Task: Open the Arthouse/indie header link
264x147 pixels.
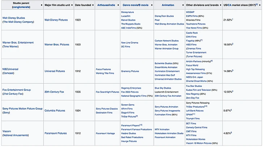Action: pyautogui.click(x=106, y=5)
